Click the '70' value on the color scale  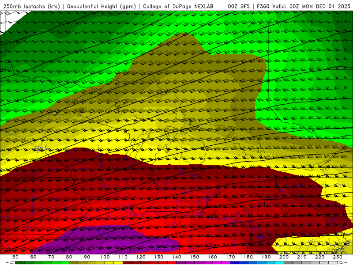click(51, 257)
